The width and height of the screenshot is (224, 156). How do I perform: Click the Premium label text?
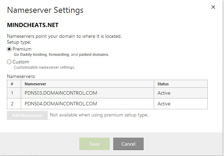pos(22,49)
